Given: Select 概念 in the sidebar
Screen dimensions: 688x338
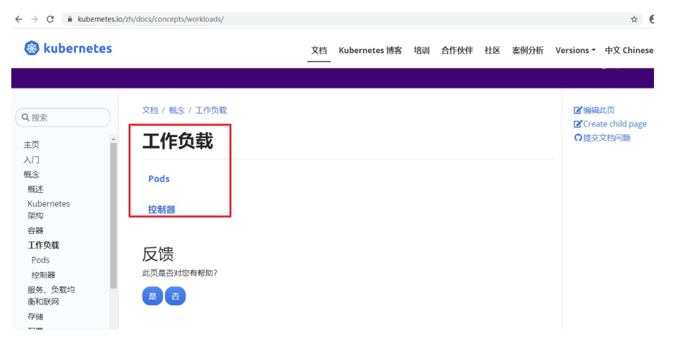Looking at the screenshot, I should click(x=32, y=174).
